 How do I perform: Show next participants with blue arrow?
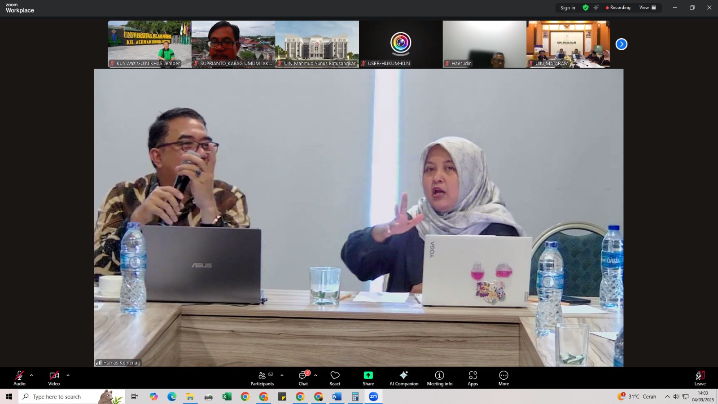pyautogui.click(x=621, y=44)
